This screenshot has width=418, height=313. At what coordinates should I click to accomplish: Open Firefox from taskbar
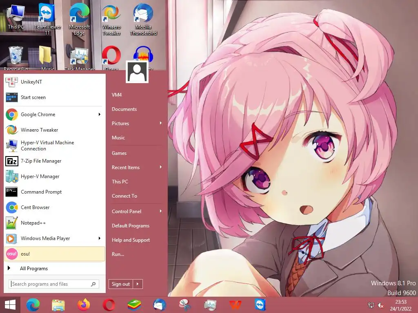coord(84,305)
